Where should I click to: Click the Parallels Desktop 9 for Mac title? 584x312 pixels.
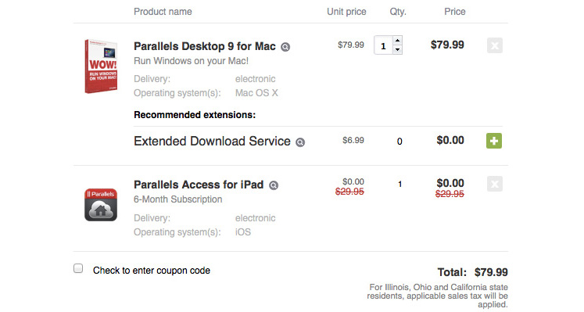point(205,46)
